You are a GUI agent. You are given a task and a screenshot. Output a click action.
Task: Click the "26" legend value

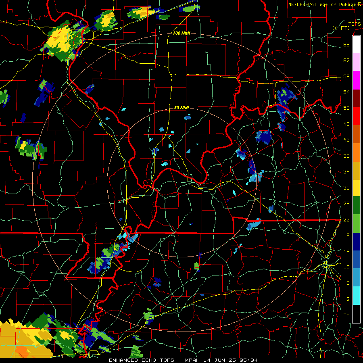click(346, 204)
